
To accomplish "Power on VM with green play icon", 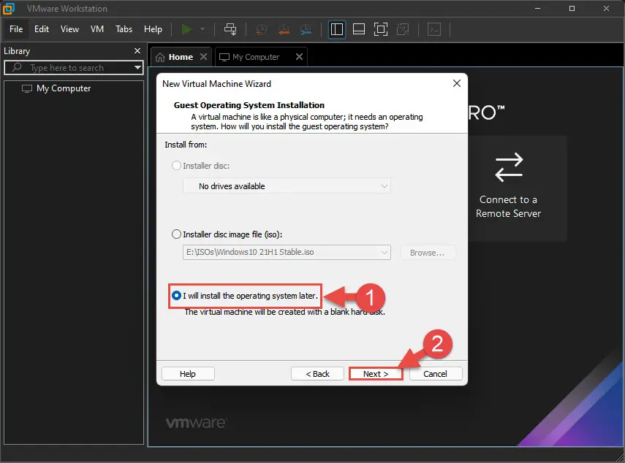I will (186, 29).
